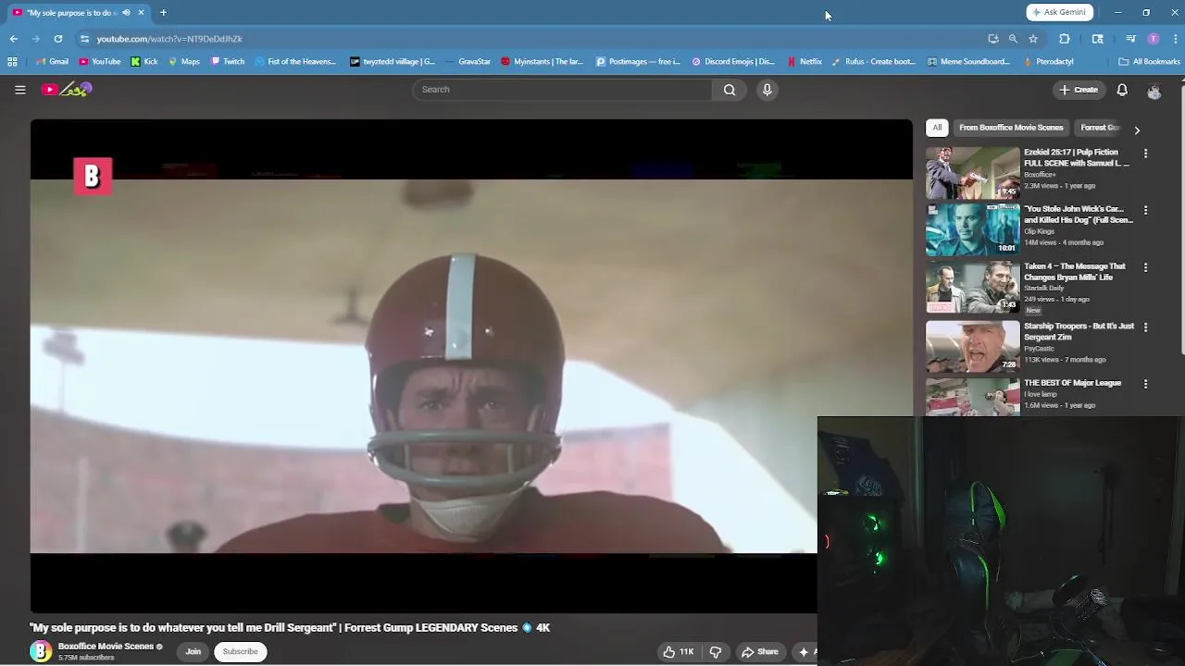Click the search magnifier button

coord(730,90)
